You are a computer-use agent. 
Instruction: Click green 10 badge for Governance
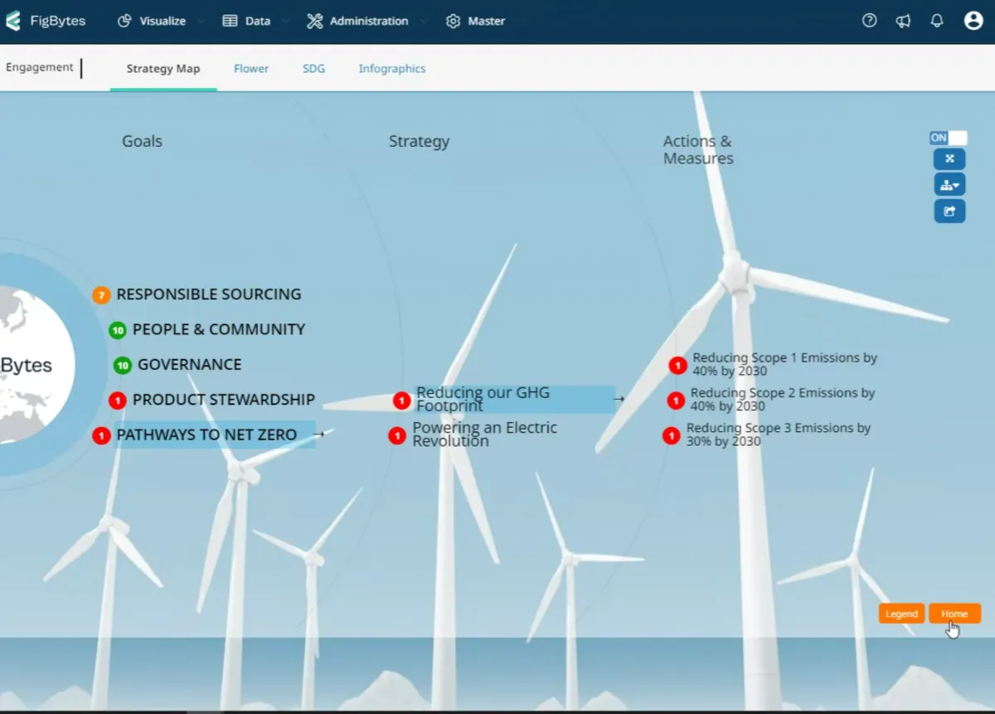pos(123,365)
